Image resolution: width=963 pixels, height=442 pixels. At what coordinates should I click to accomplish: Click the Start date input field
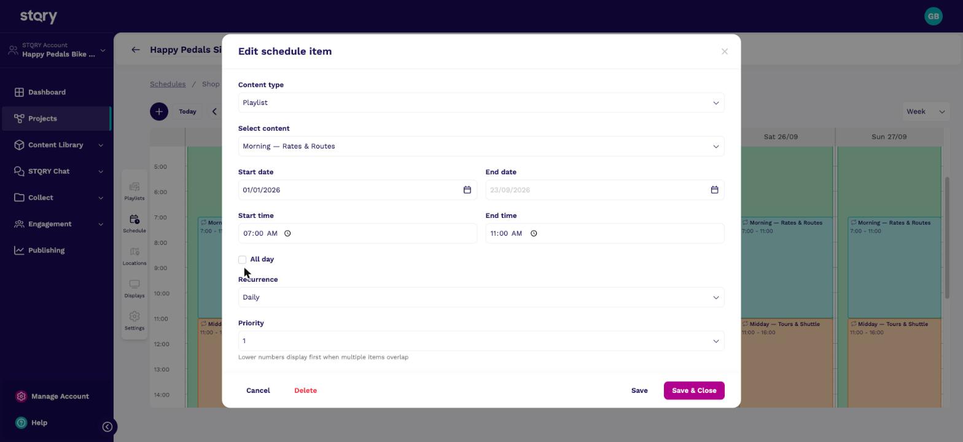coord(357,190)
